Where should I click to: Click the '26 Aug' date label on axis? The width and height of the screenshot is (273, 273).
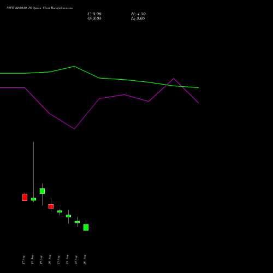click(x=85, y=259)
